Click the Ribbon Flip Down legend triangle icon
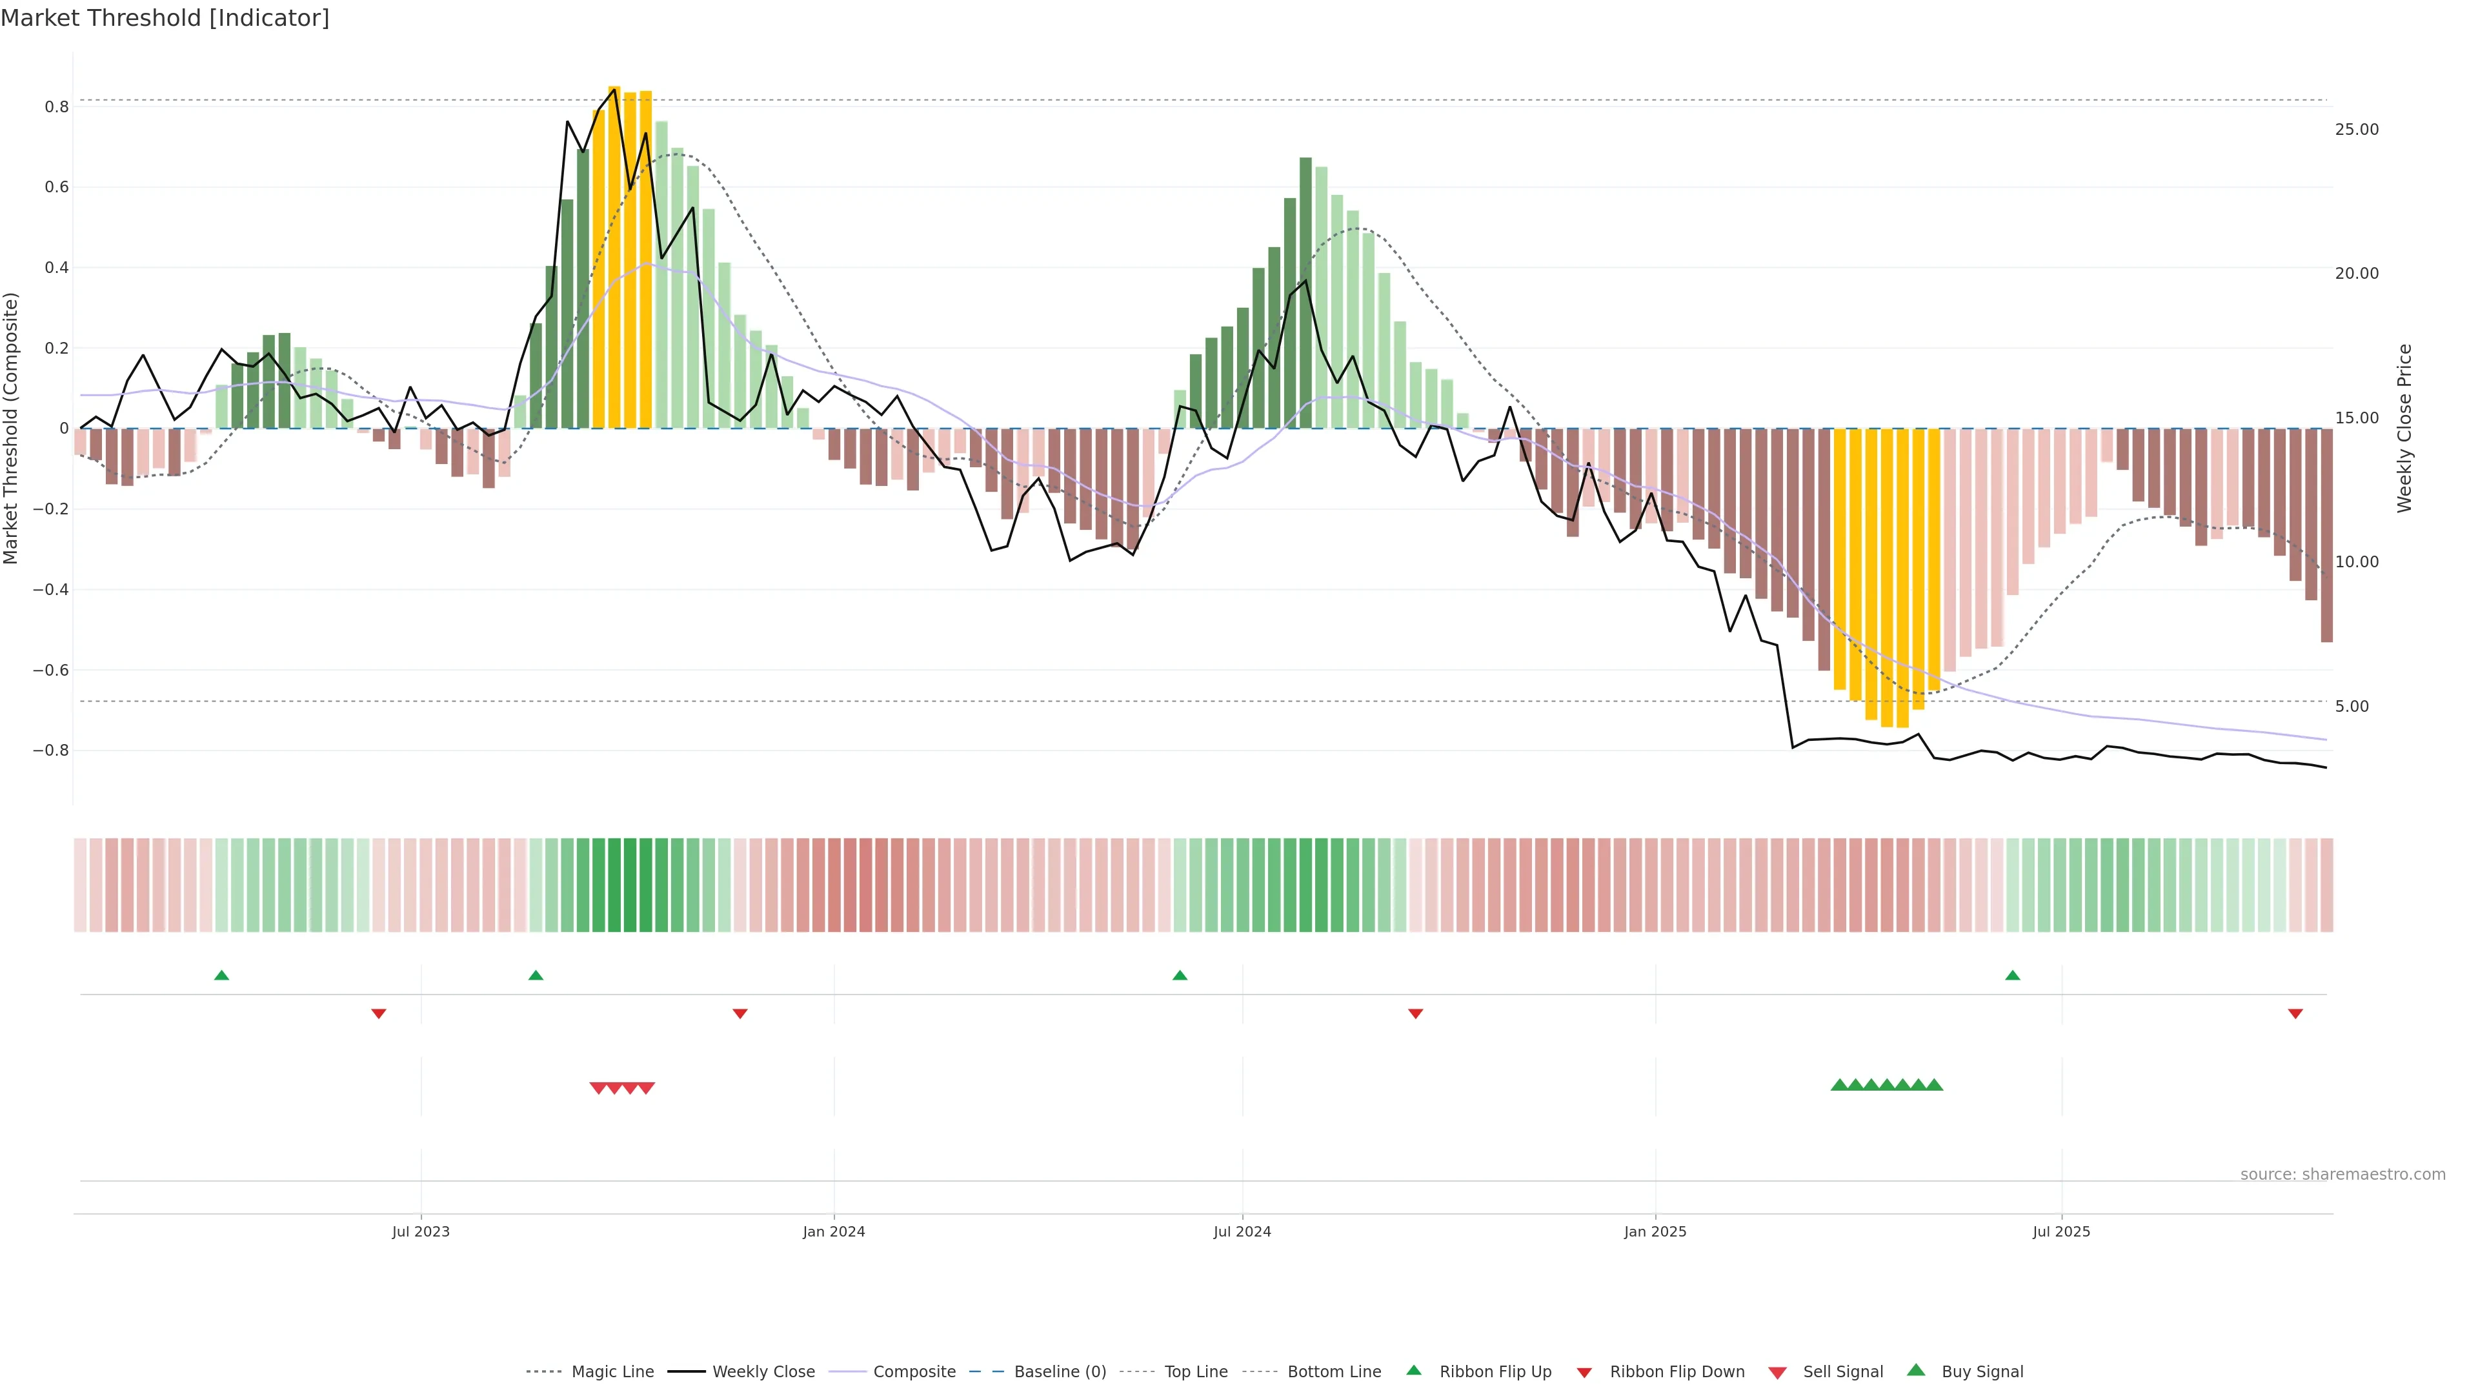 (x=1584, y=1373)
